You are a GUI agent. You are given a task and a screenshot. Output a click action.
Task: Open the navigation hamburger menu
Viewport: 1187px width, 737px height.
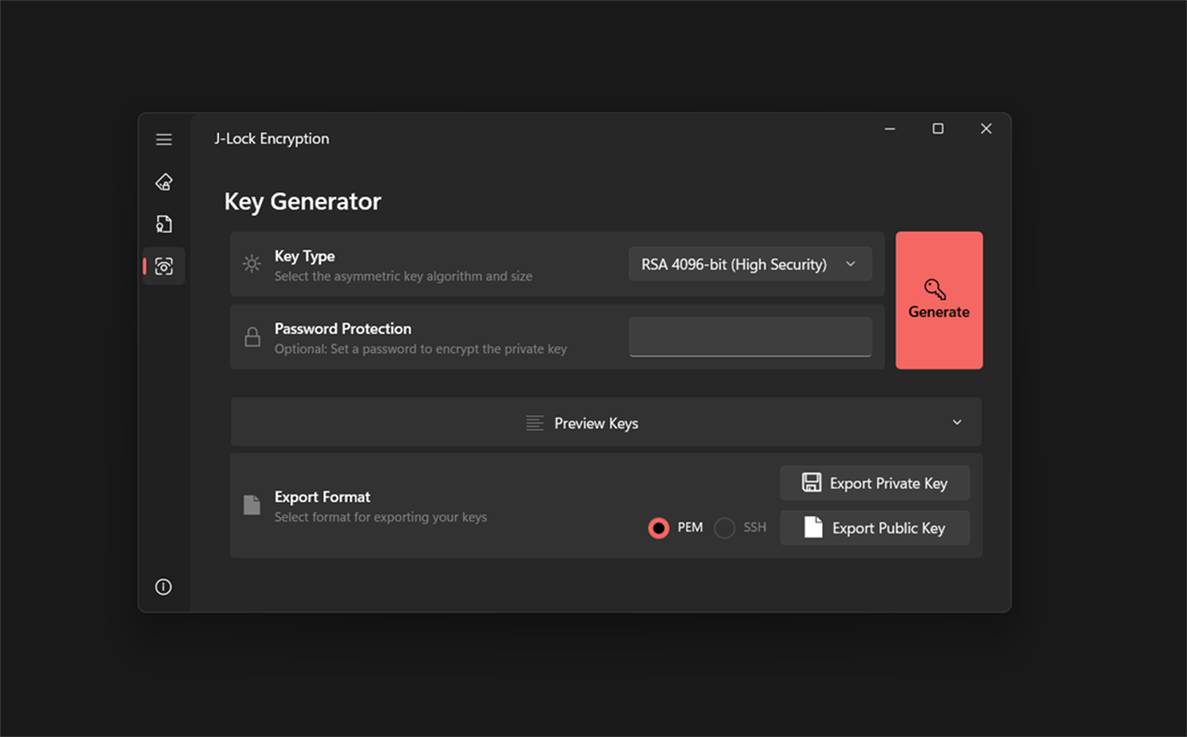(164, 139)
